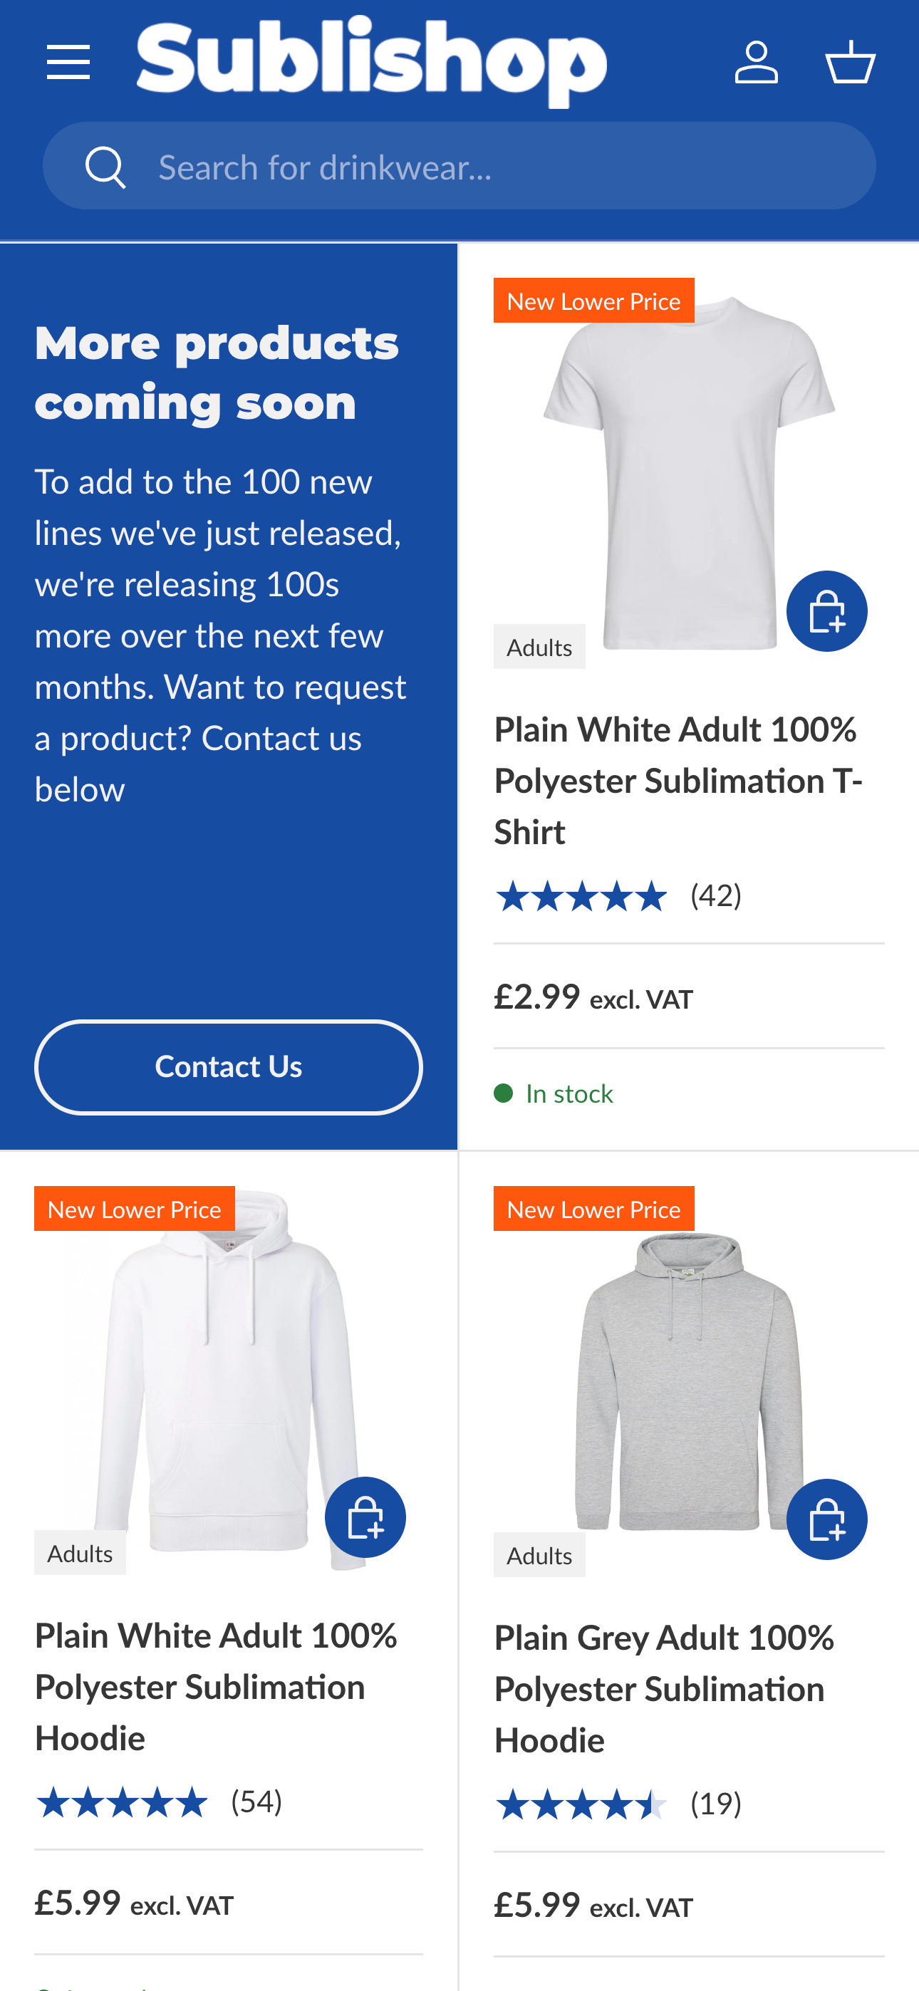919x1991 pixels.
Task: Open the Grey Hoodie's 19 reviews rating
Action: point(618,1805)
